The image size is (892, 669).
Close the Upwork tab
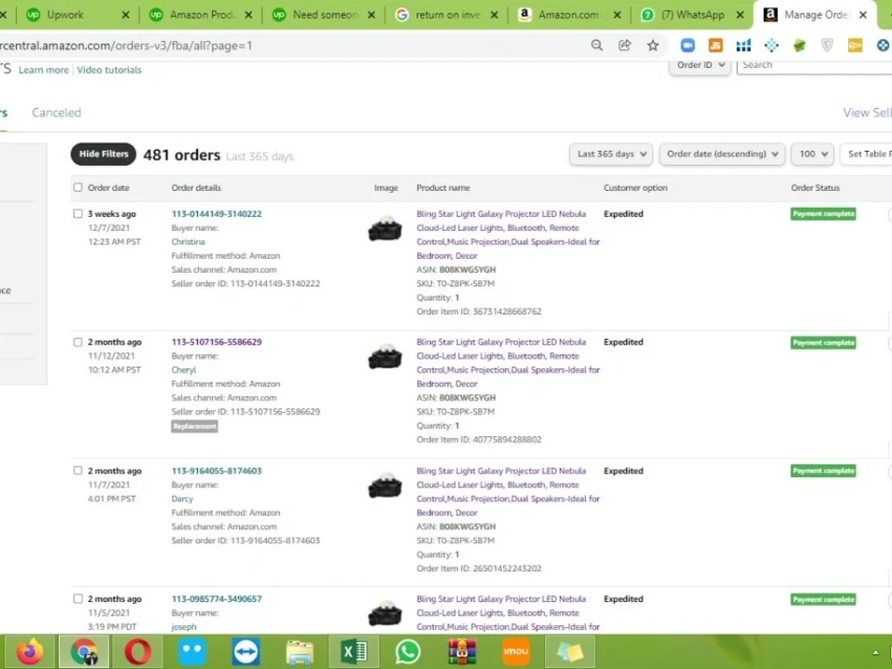click(x=126, y=15)
